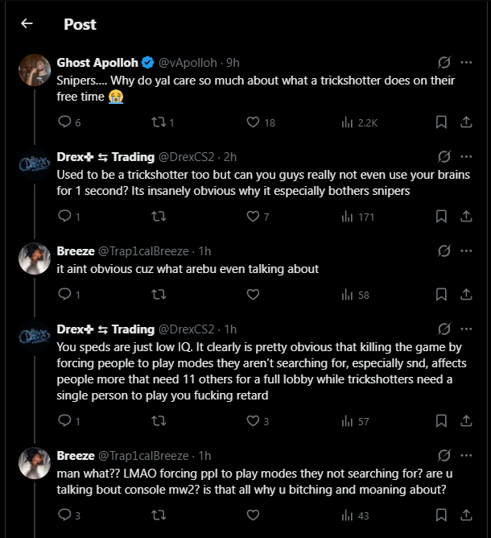Open share menu on Breeze's first reply

coord(466,295)
